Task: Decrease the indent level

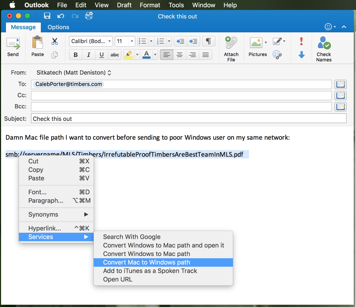Action: [x=180, y=41]
